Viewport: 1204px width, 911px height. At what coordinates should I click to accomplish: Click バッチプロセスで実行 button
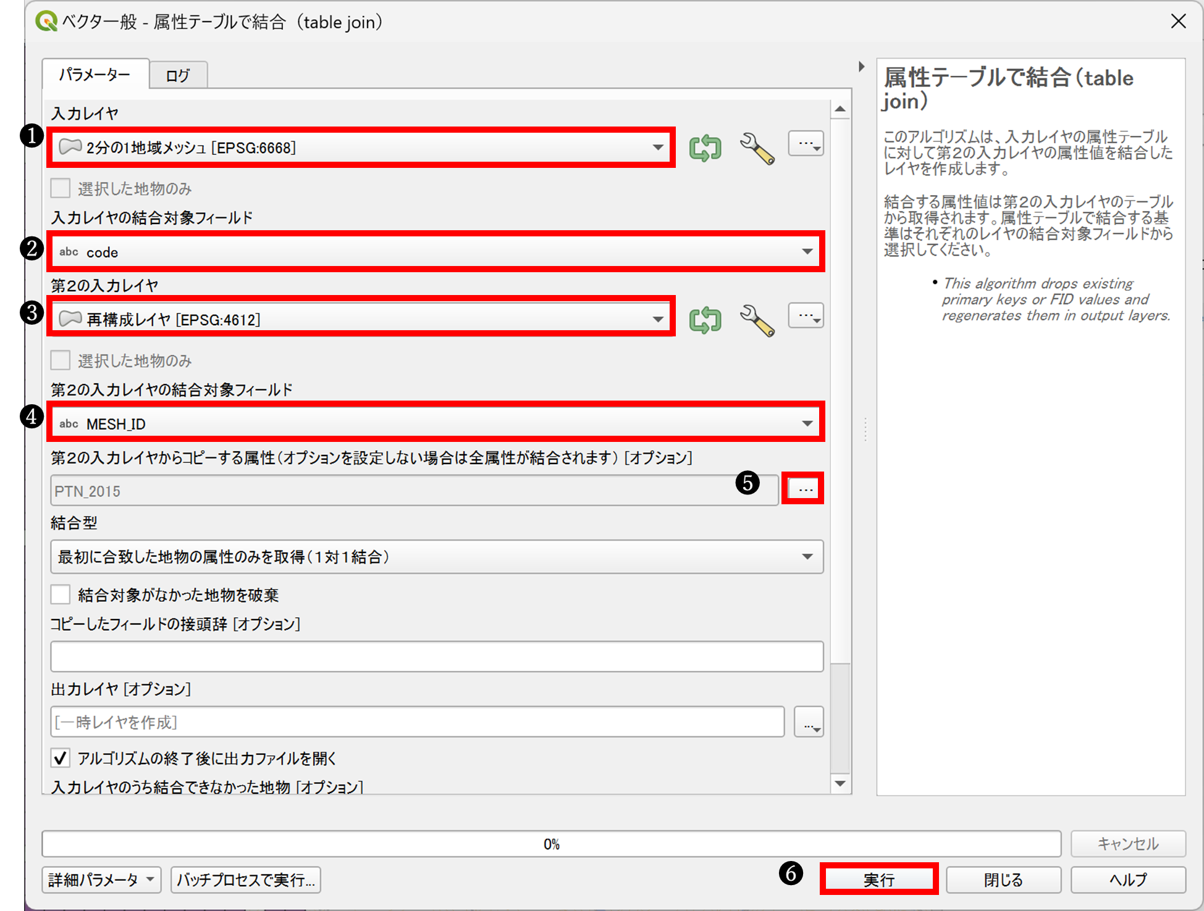[x=246, y=880]
